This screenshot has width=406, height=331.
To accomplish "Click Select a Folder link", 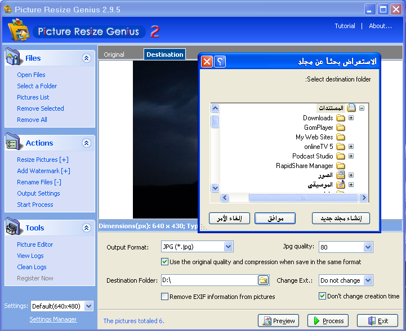I will coord(37,86).
